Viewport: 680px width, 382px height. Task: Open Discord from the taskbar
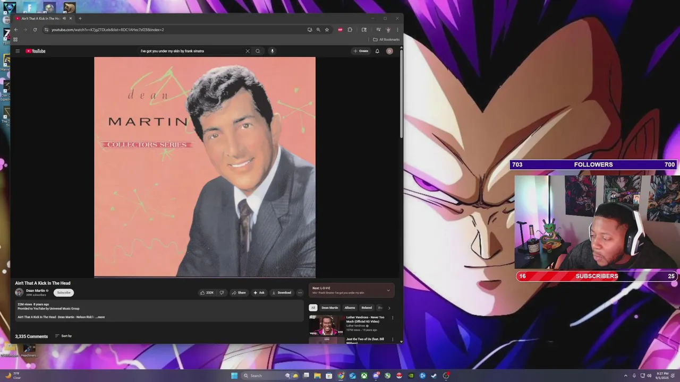[376, 376]
